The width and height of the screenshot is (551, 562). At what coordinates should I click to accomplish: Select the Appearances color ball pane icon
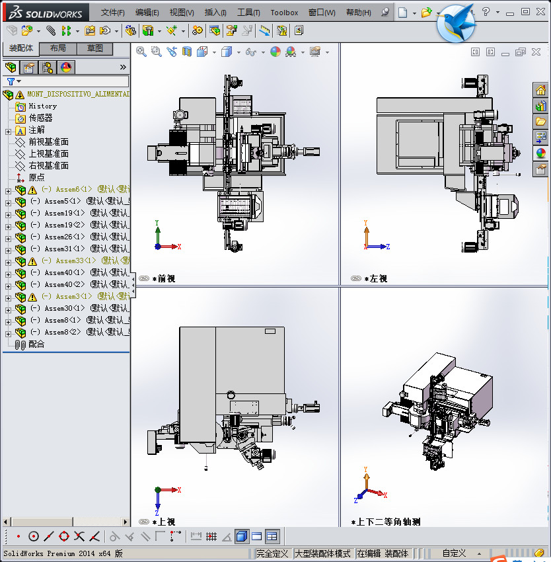point(540,153)
